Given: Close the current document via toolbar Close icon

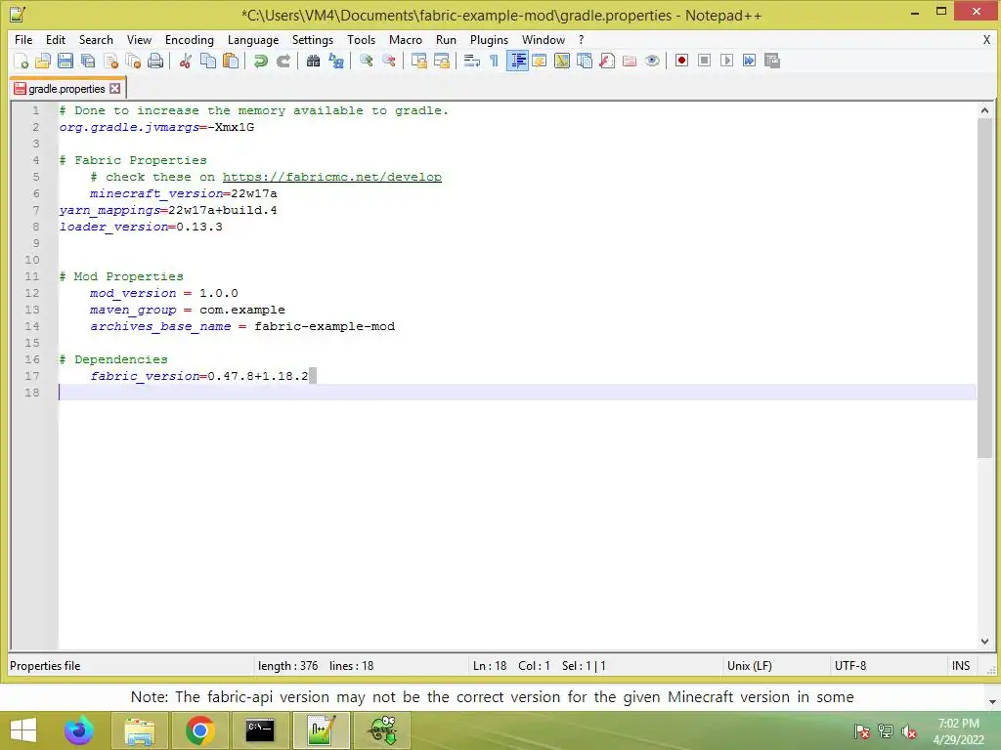Looking at the screenshot, I should tap(110, 61).
